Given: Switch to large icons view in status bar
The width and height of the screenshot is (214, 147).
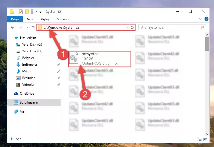Looking at the screenshot, I should coord(205,139).
